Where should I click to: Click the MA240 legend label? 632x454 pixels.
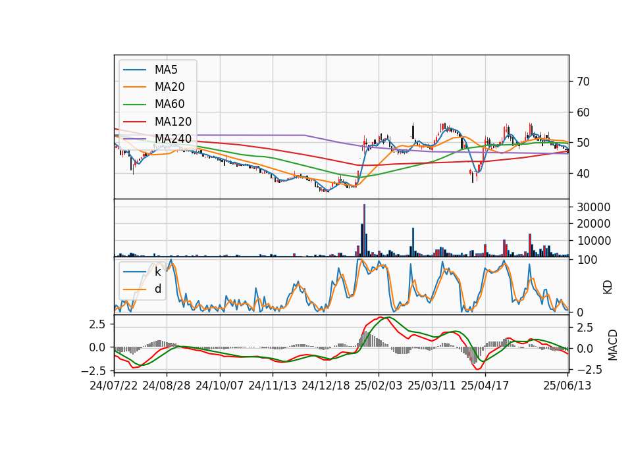tap(173, 139)
